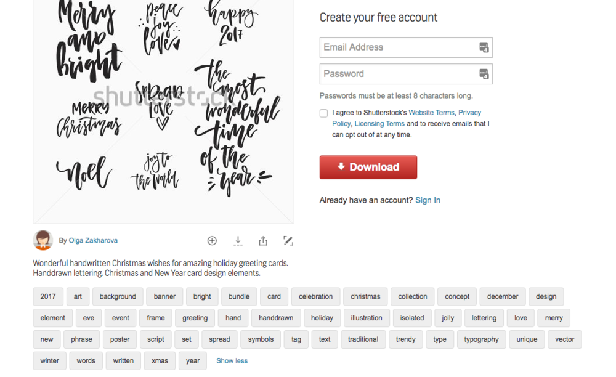Screen dimensions: 616x377
Task: Select the handdrawn keyword tag
Action: 276,318
